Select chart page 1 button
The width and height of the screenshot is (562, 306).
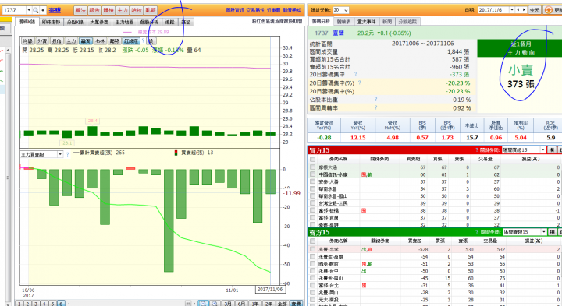point(19,304)
